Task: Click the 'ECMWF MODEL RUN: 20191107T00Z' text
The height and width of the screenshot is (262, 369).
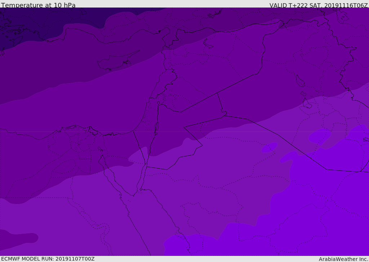Action: coord(48,259)
